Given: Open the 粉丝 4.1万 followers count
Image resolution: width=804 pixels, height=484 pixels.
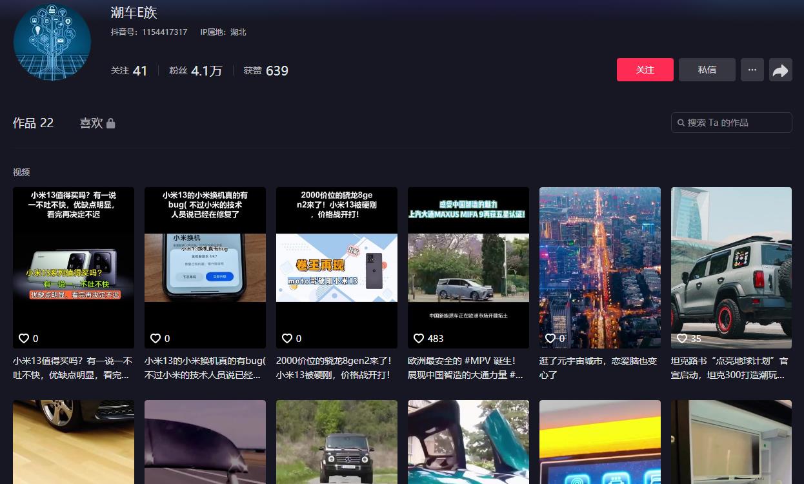Looking at the screenshot, I should coord(196,70).
